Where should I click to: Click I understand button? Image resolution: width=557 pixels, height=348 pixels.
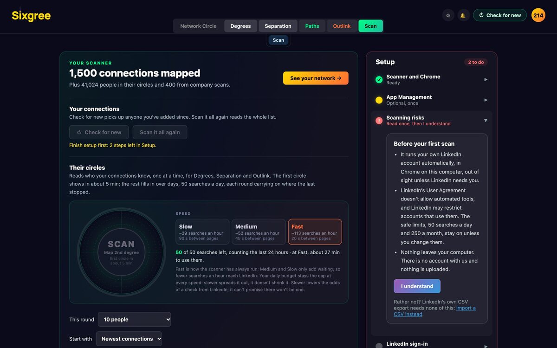click(417, 286)
